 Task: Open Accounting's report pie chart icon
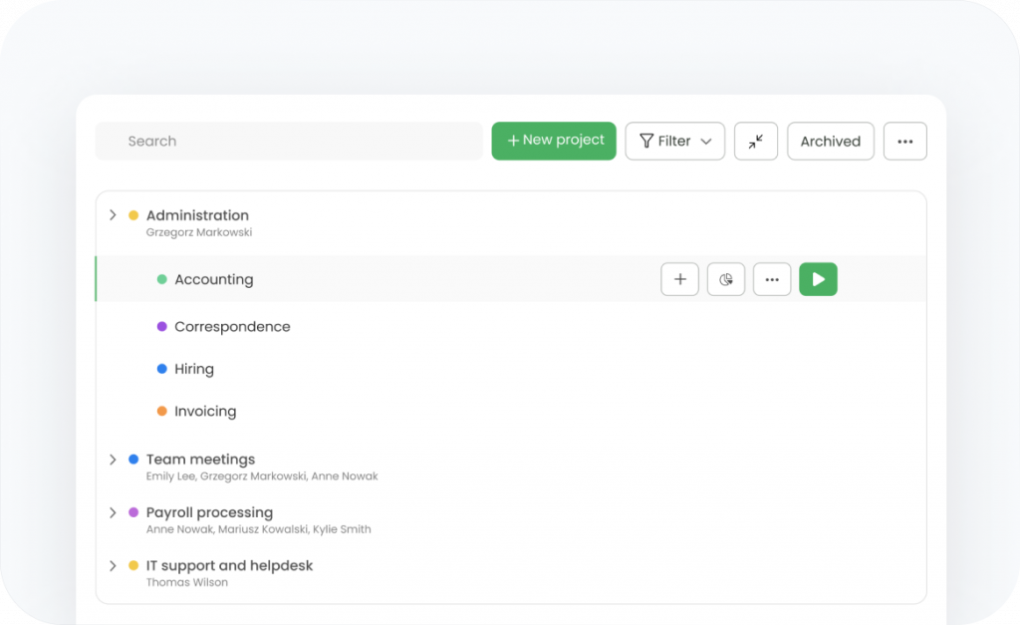[726, 279]
